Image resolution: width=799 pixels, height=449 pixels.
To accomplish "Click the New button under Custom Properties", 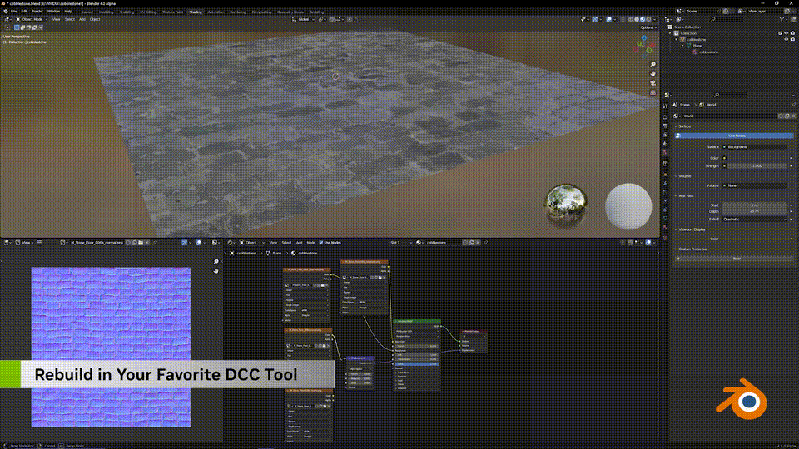I will (736, 259).
